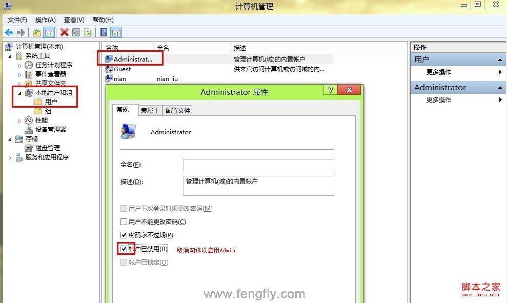Open 更多操作 under the Administrator section
Viewport: 507px width, 303px height.
(x=438, y=99)
